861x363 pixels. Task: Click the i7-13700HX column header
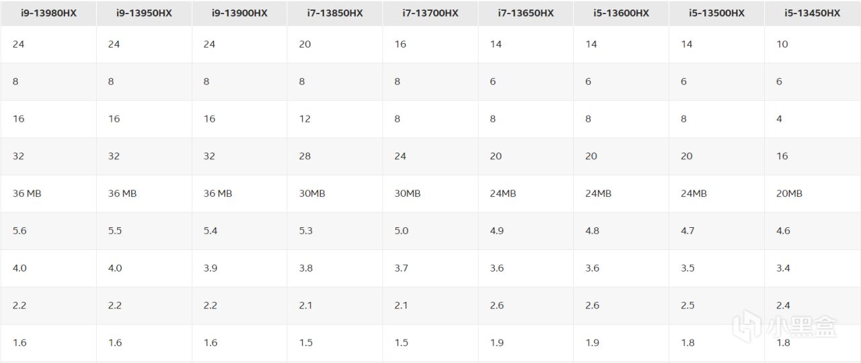pyautogui.click(x=430, y=13)
